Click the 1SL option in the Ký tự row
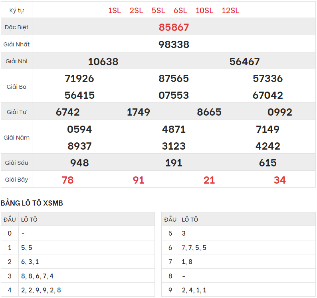This screenshot has width=317, height=298. [x=114, y=11]
